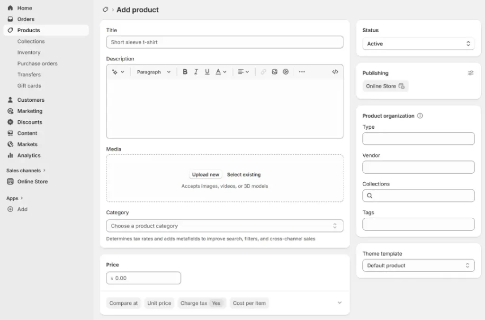This screenshot has width=485, height=320.
Task: Click the Add apps plus icon
Action: tap(10, 209)
